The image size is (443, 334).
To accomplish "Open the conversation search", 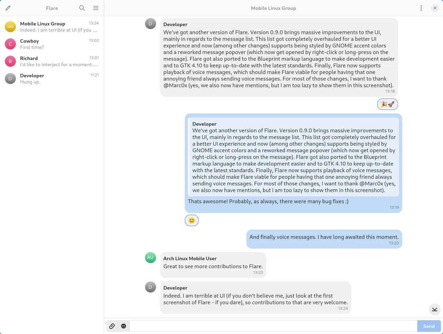I will click(x=82, y=8).
